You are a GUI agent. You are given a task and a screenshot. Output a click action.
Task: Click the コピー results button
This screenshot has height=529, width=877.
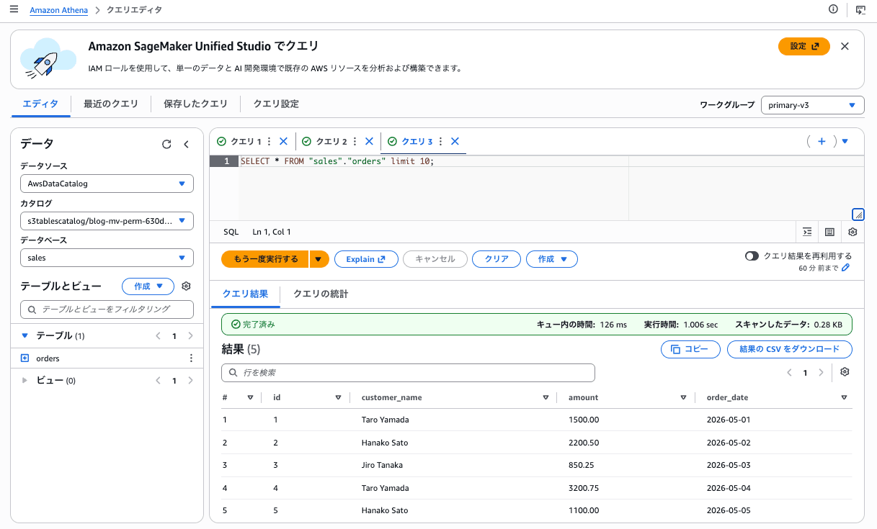pos(690,349)
